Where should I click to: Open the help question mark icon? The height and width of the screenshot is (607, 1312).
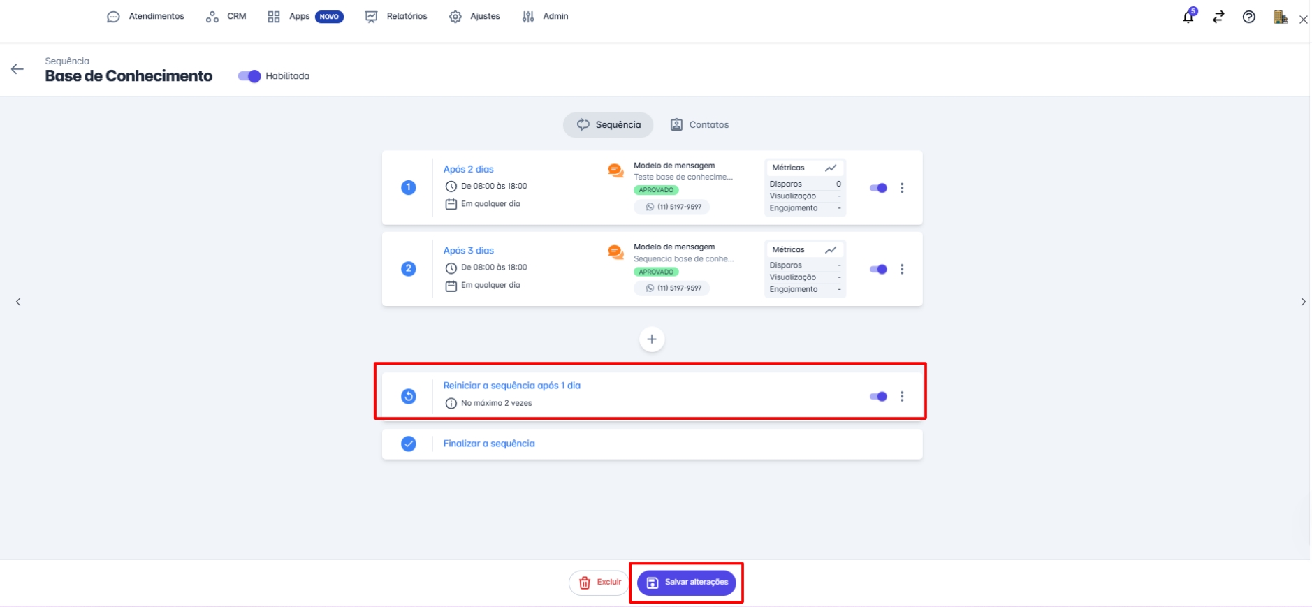(1248, 17)
